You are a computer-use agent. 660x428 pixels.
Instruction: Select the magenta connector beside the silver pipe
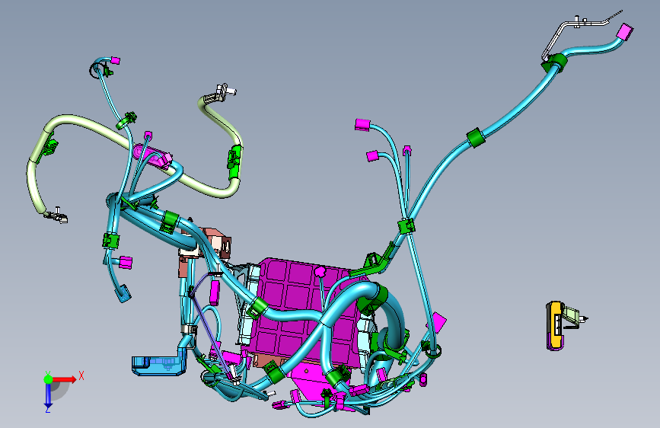tap(625, 32)
